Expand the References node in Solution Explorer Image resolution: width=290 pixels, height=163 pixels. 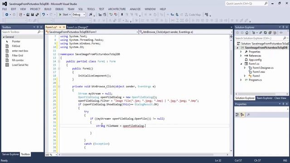tap(241, 56)
